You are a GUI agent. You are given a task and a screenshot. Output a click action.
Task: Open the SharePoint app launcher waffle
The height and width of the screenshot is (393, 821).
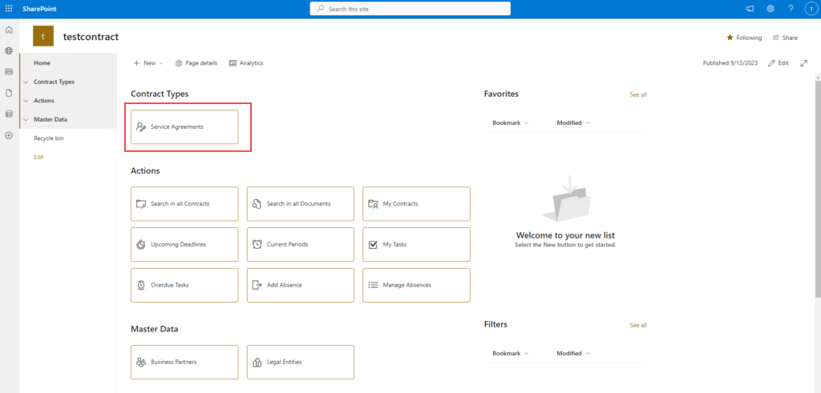pos(9,9)
